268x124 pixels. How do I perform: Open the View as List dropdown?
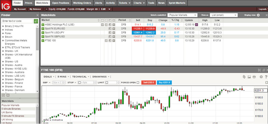click(x=224, y=15)
